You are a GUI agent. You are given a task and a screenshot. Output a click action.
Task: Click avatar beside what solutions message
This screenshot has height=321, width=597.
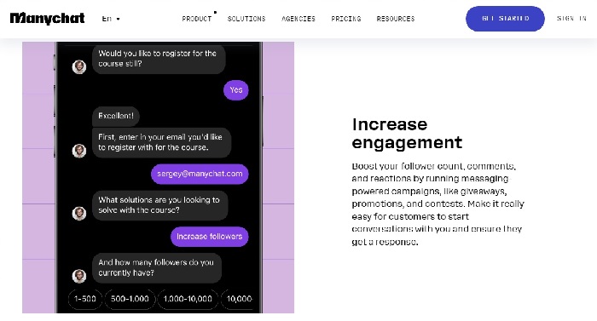[79, 214]
